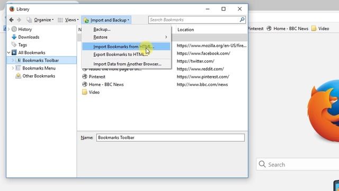This screenshot has height=191, width=339.
Task: Click the Video folder icon in list
Action: coord(85,92)
